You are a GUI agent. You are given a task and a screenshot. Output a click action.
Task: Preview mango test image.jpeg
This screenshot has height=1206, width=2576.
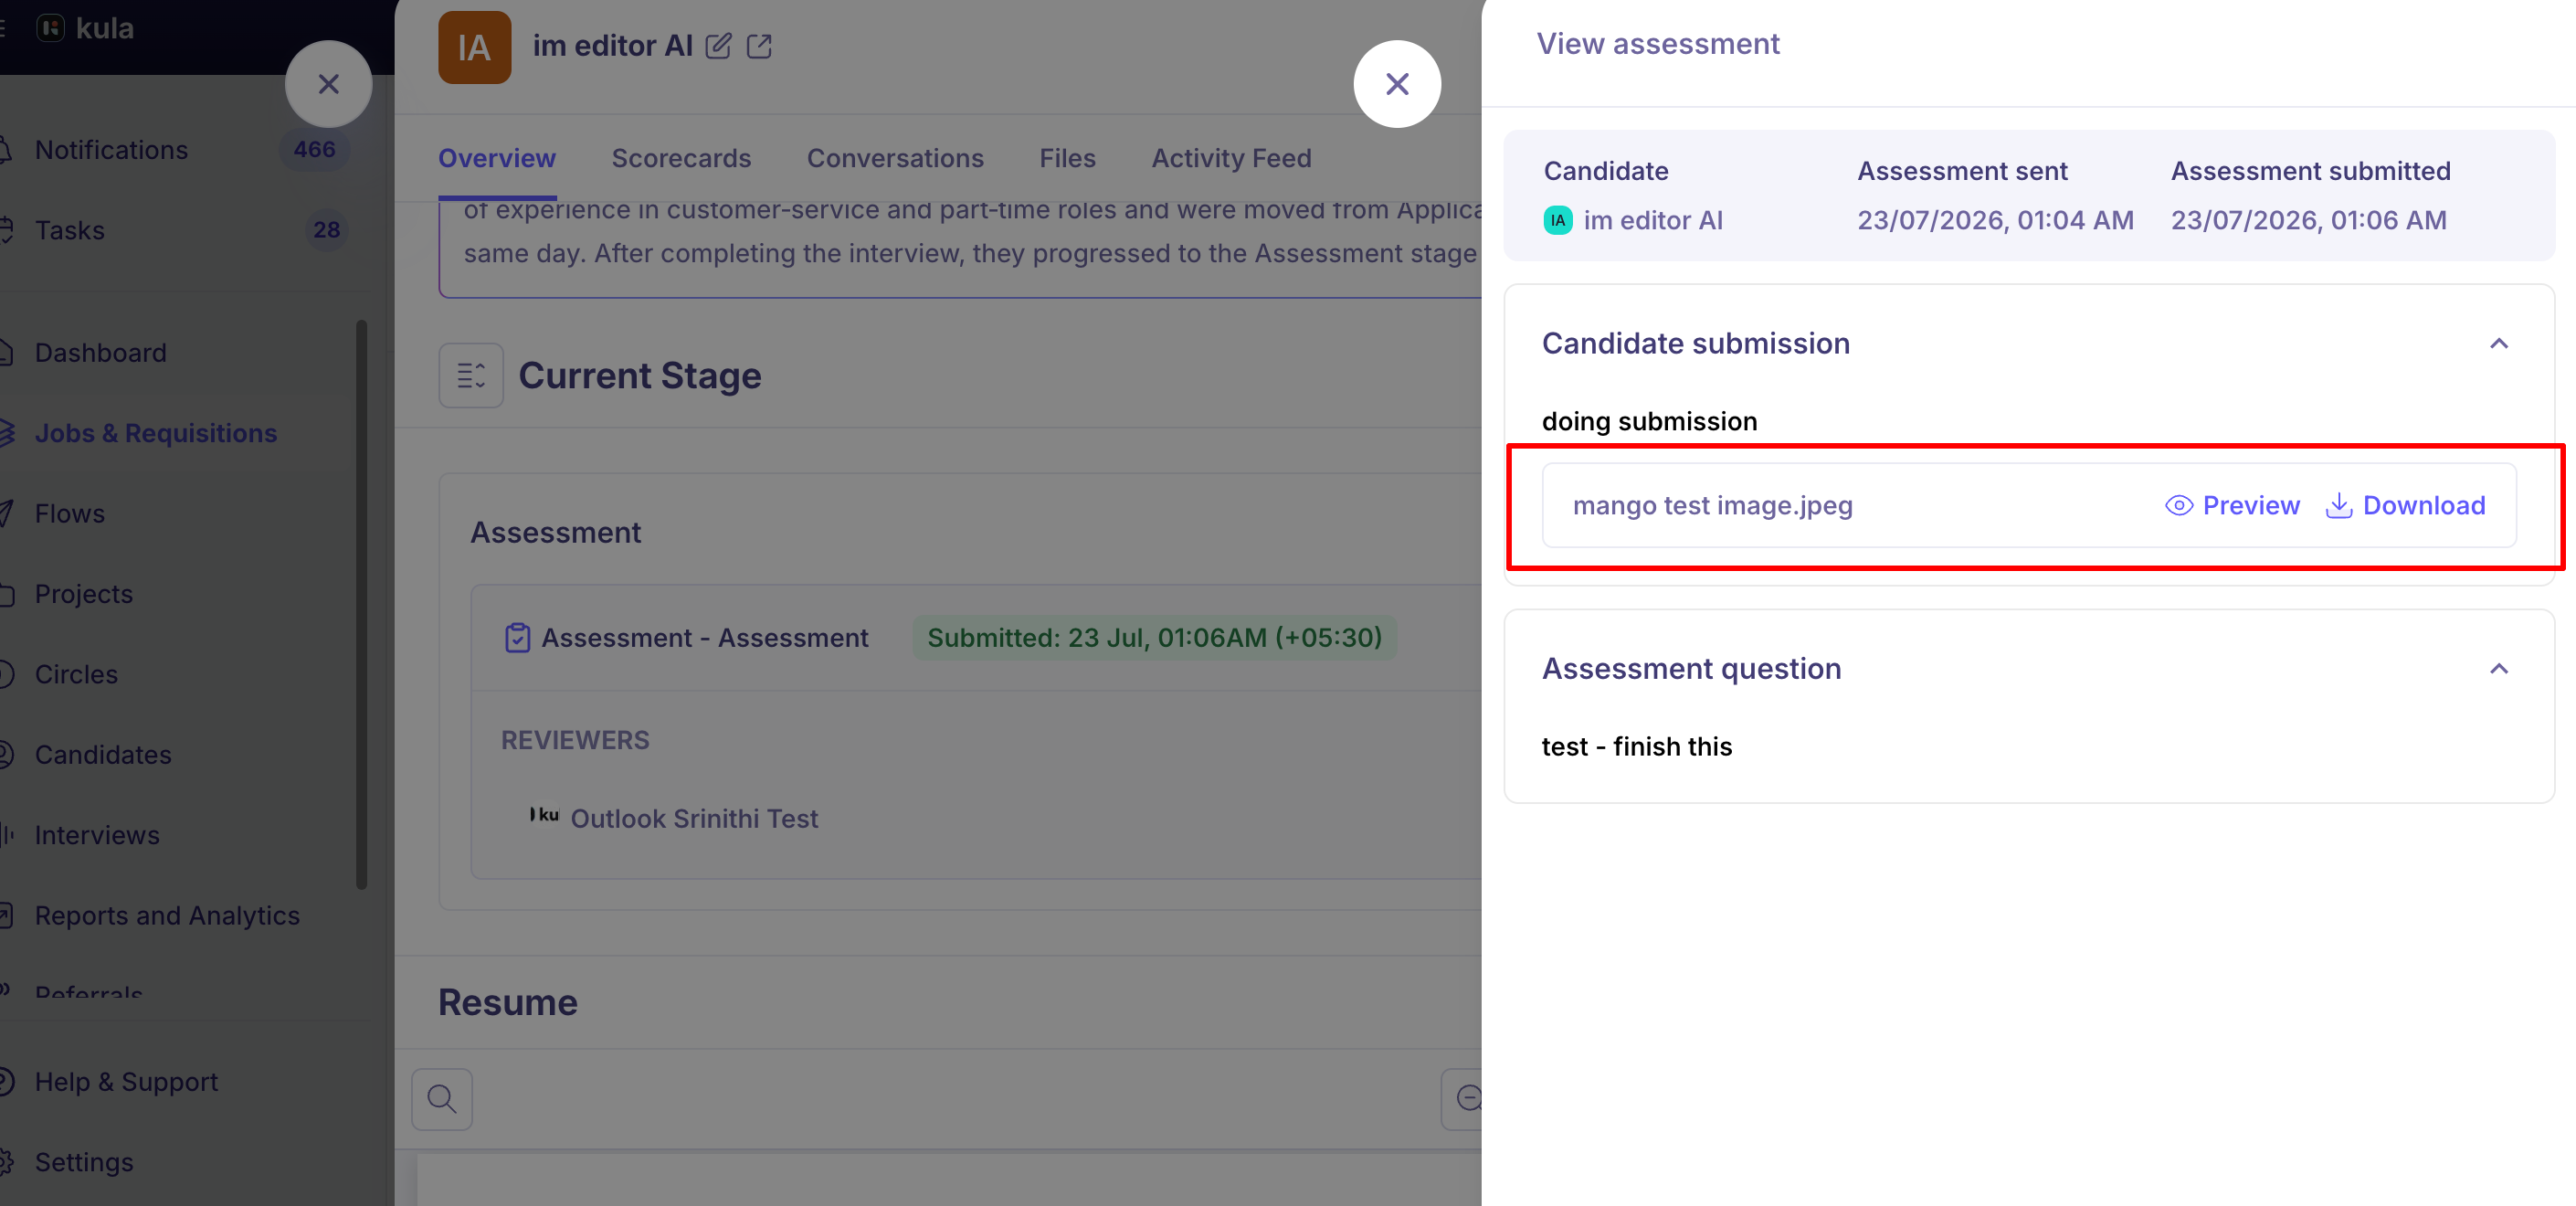[x=2232, y=506]
